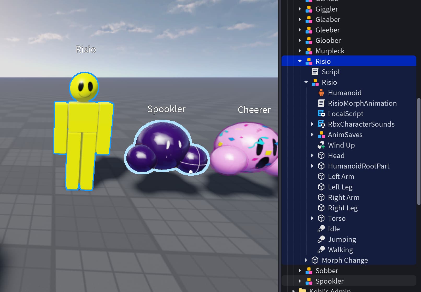Click the model icon of the nested Risio row
The width and height of the screenshot is (421, 292).
click(x=315, y=82)
